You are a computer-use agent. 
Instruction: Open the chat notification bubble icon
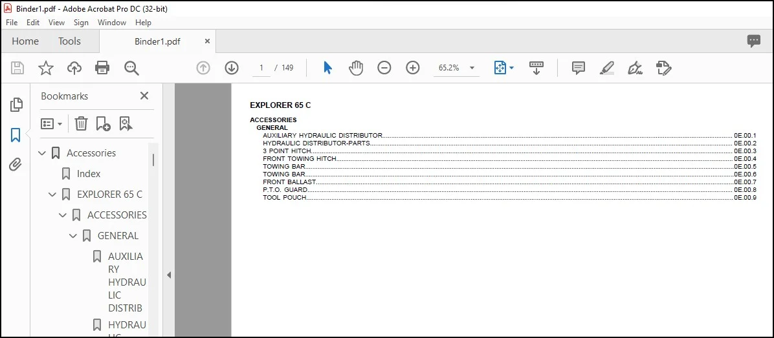pos(754,41)
